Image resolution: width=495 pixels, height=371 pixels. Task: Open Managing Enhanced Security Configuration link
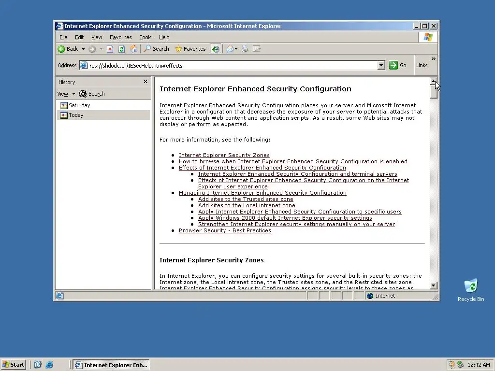[262, 193]
